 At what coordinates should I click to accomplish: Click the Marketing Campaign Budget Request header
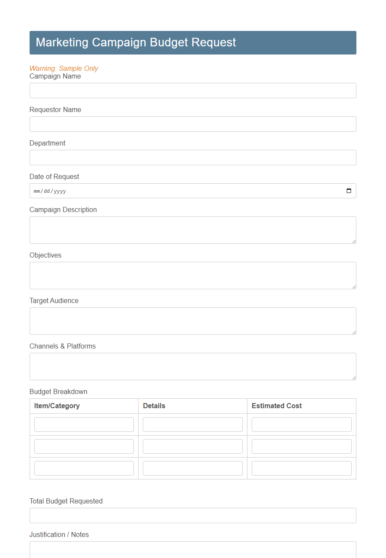click(x=136, y=42)
